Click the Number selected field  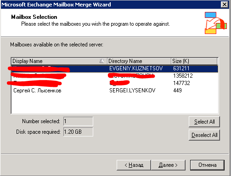click(78, 121)
